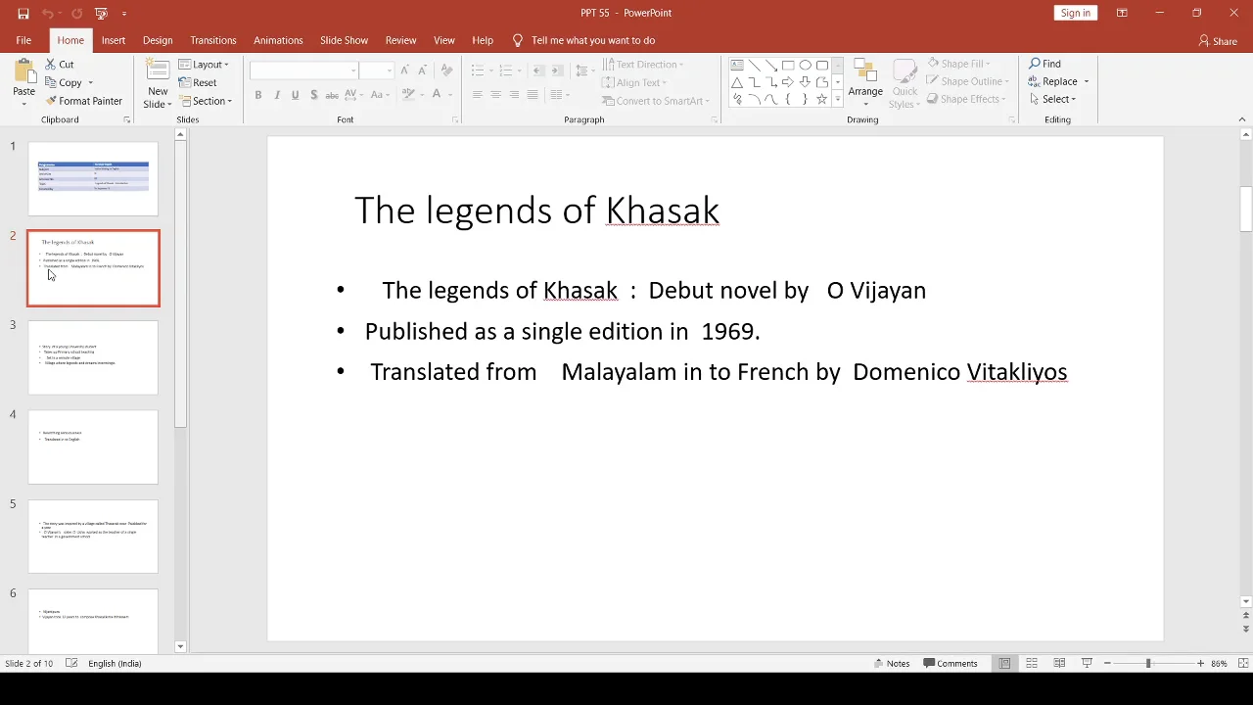Open the Section dropdown
The image size is (1253, 705).
tap(206, 101)
